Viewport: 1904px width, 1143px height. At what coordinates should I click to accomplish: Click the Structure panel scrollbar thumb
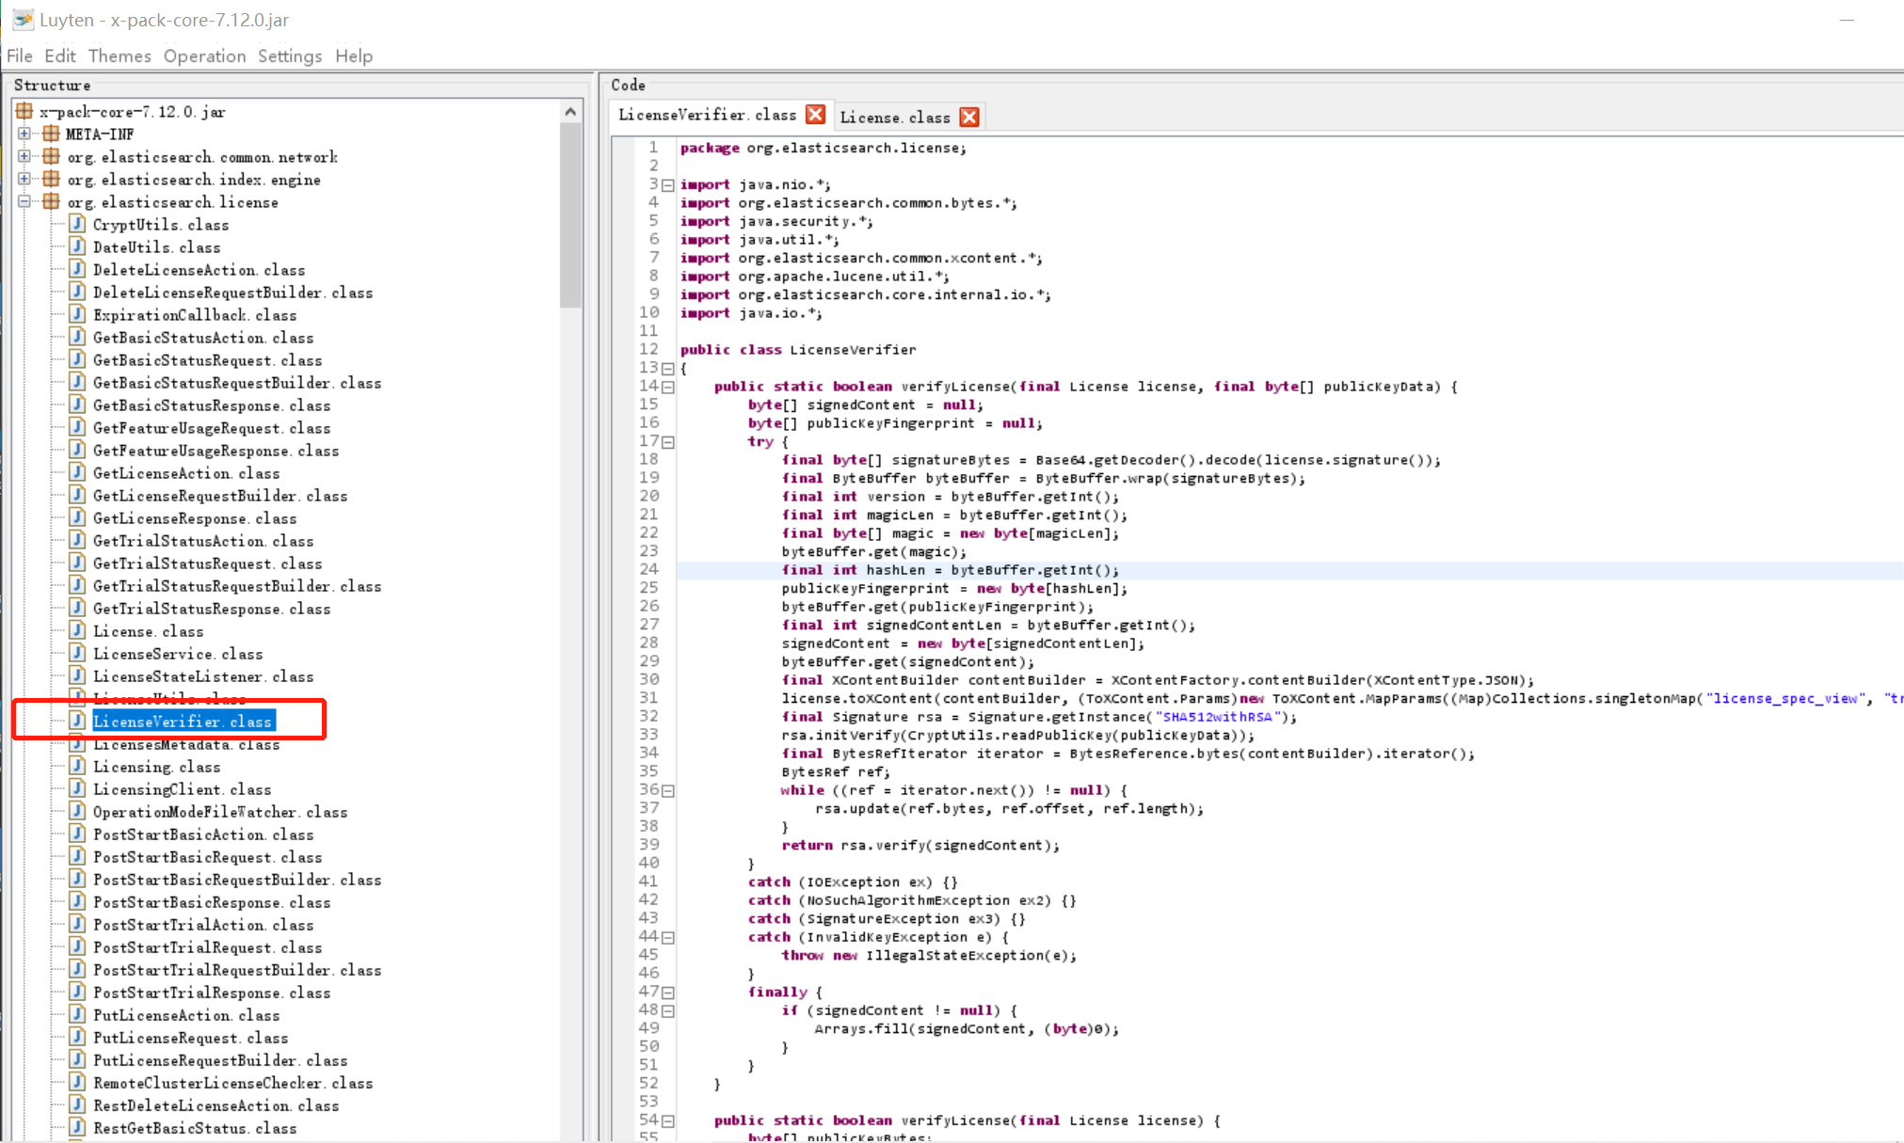click(x=570, y=214)
